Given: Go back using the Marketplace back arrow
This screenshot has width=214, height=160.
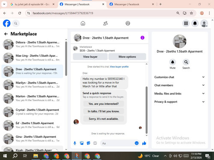Looking at the screenshot, I should coord(6,34).
